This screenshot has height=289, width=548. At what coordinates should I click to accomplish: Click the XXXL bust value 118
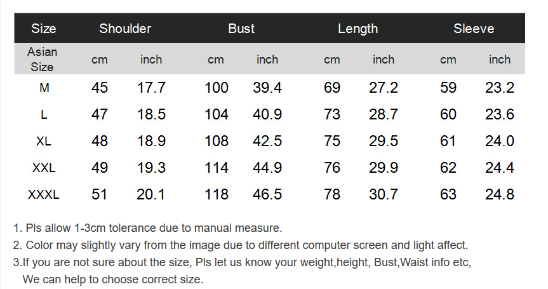pos(217,194)
